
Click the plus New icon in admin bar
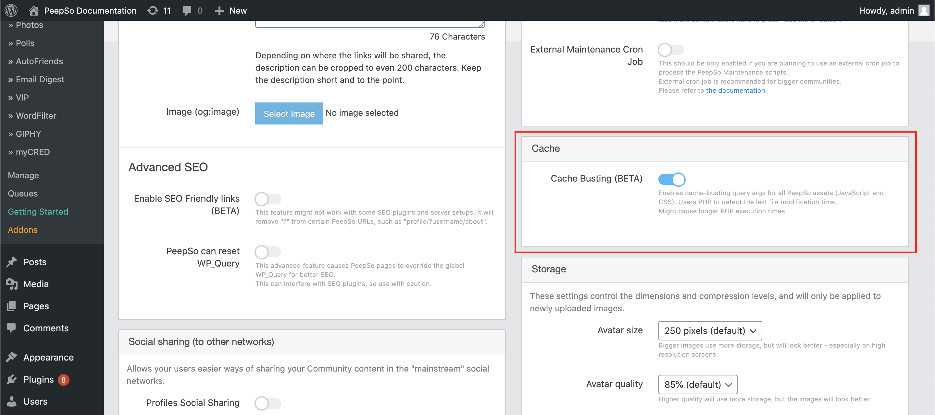[x=219, y=10]
